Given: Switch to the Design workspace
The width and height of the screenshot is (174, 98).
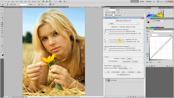Looking at the screenshot, I should [142, 2].
